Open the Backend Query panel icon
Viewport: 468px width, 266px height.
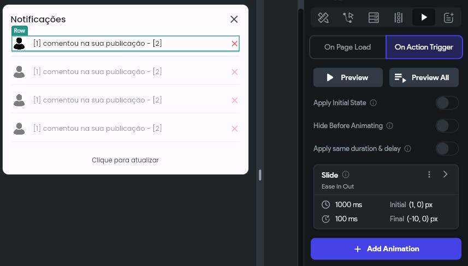(374, 17)
